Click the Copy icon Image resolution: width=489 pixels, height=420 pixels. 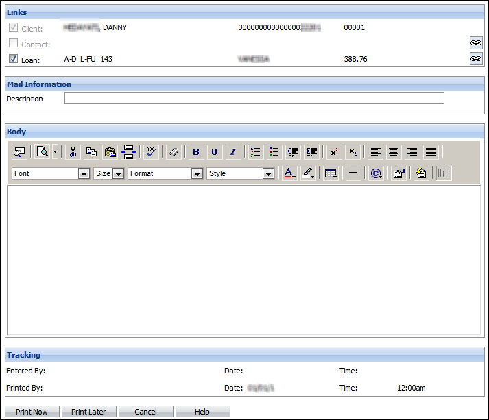click(91, 152)
